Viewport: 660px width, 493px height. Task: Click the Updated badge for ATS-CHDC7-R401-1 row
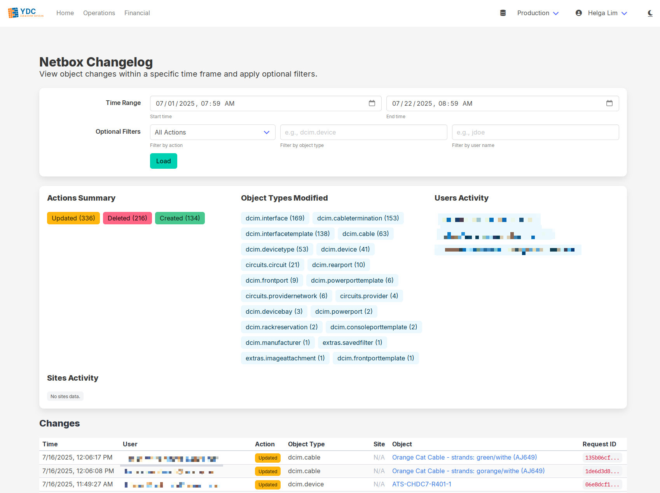pyautogui.click(x=268, y=485)
